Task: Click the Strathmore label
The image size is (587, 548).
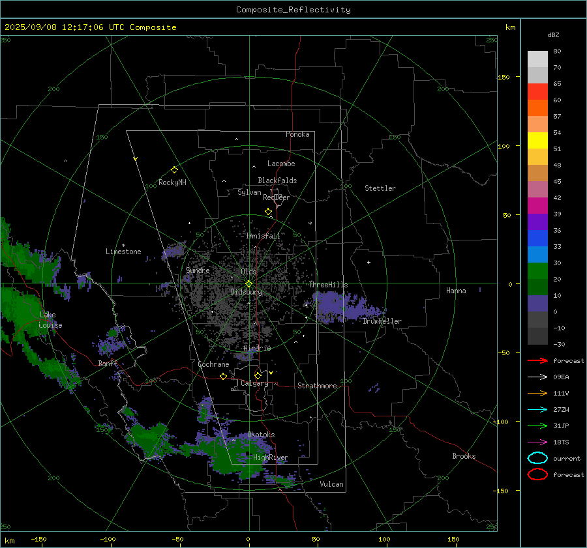Action: 318,386
